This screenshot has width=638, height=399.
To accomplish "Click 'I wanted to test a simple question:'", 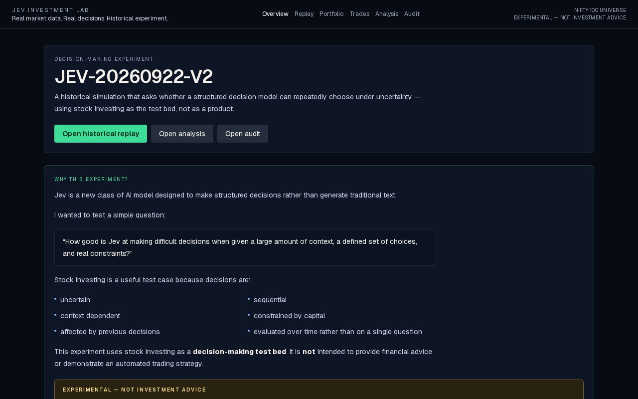I will click(x=110, y=215).
